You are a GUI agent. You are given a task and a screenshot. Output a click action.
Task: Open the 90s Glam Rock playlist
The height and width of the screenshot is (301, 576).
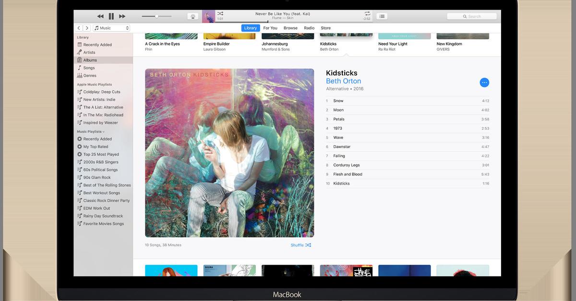(x=103, y=177)
